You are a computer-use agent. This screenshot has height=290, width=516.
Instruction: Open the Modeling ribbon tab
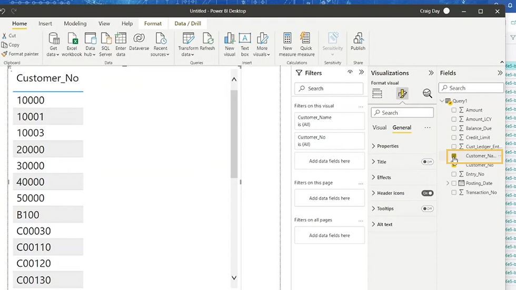pyautogui.click(x=75, y=24)
